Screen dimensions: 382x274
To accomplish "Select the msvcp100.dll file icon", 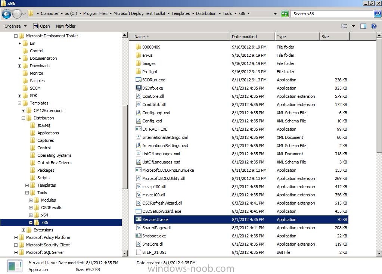I will coord(139,187).
